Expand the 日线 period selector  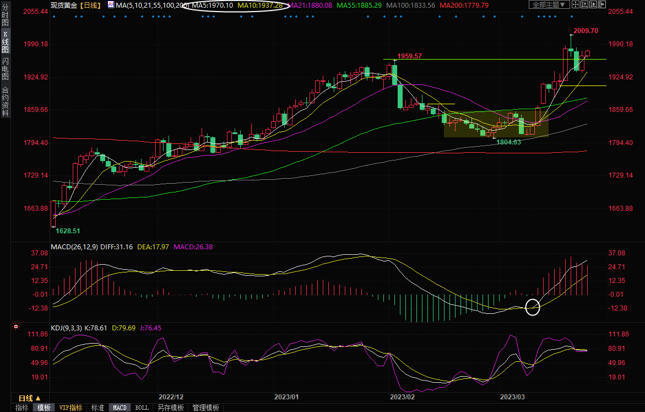[30, 398]
